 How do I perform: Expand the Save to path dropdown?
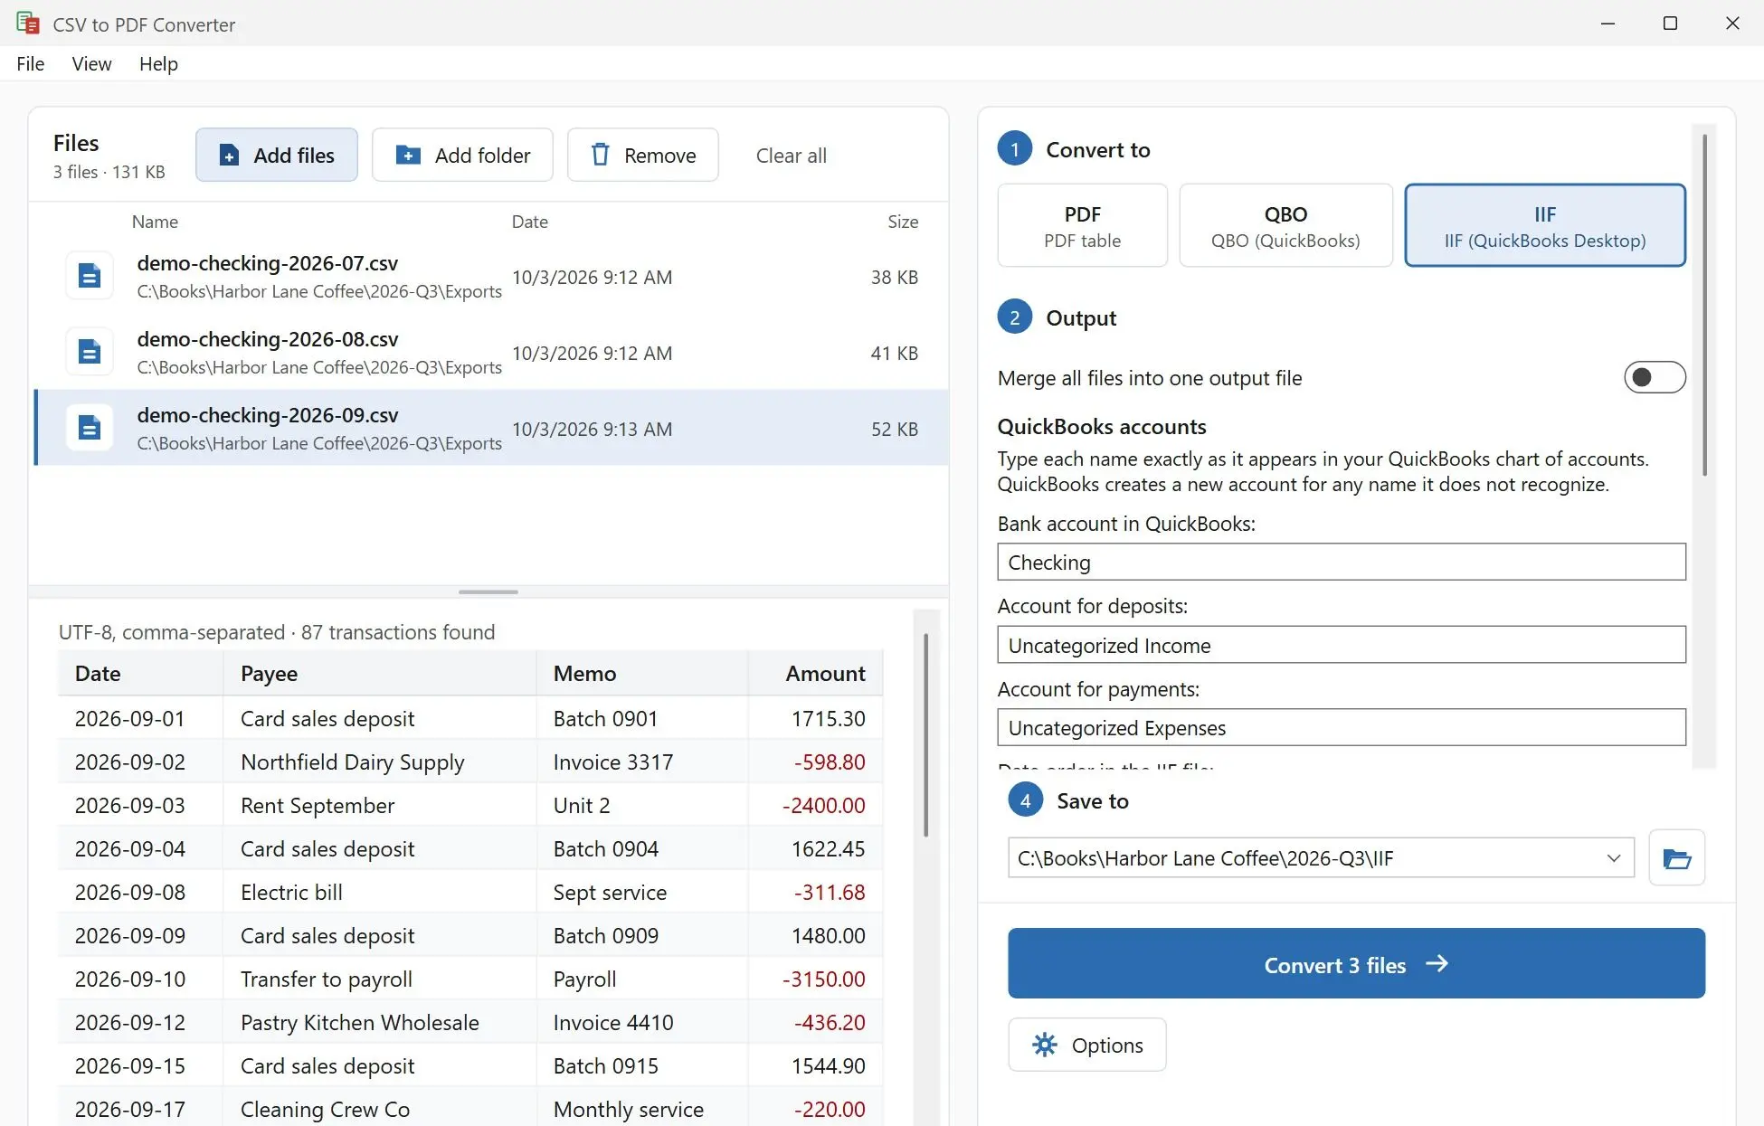pyautogui.click(x=1613, y=858)
